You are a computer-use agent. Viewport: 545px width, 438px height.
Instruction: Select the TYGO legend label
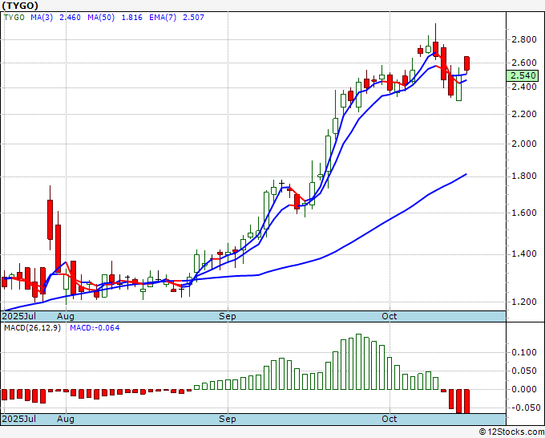14,18
